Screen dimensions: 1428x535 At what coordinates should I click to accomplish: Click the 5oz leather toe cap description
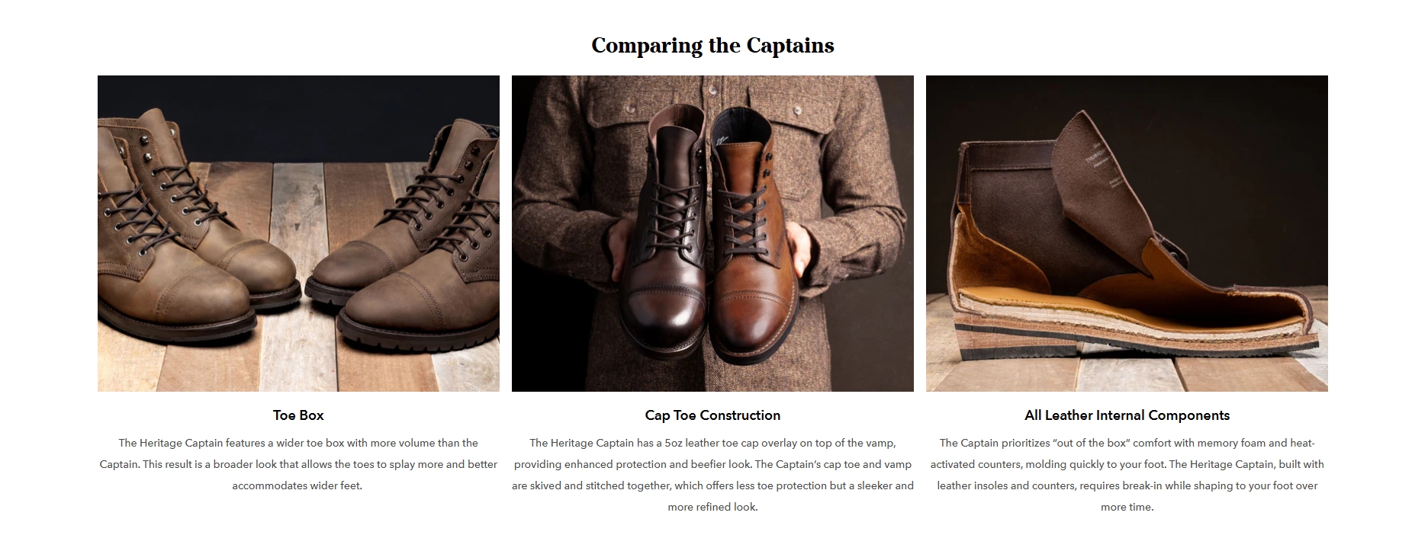click(x=712, y=475)
